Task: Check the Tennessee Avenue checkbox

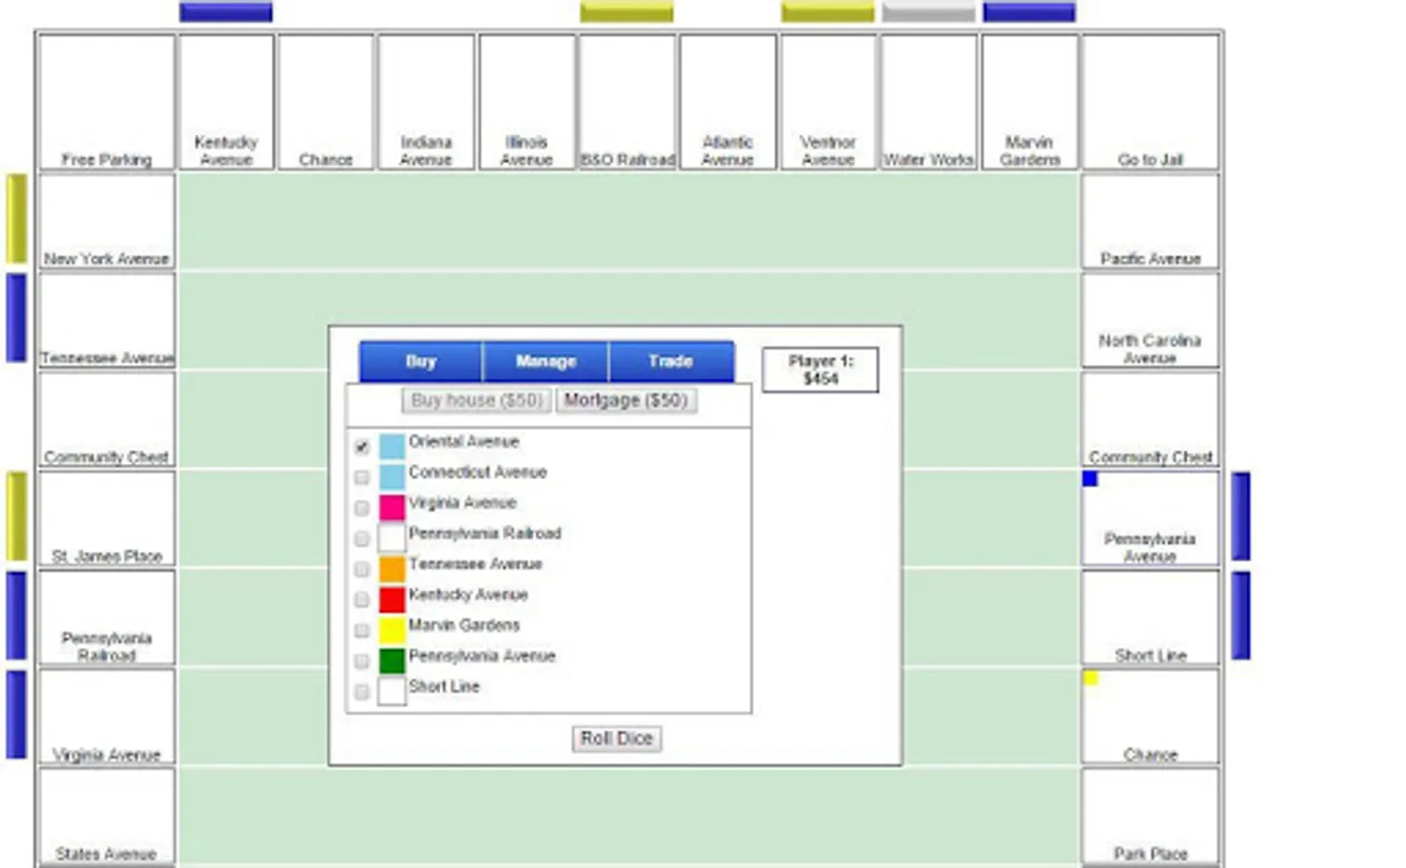Action: [362, 569]
